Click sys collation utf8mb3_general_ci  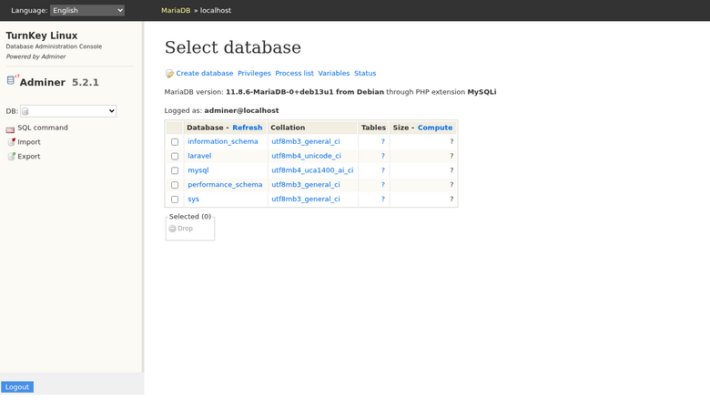pyautogui.click(x=306, y=200)
